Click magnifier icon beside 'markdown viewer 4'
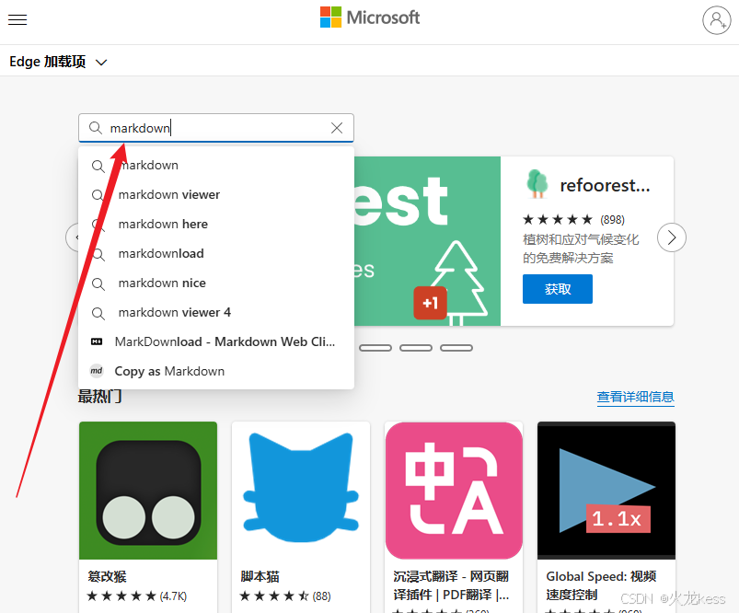The height and width of the screenshot is (613, 739). click(98, 313)
